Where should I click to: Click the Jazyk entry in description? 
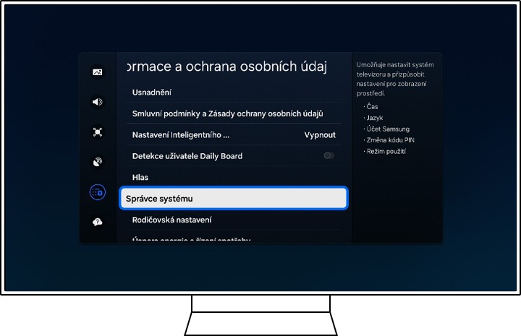pos(375,118)
